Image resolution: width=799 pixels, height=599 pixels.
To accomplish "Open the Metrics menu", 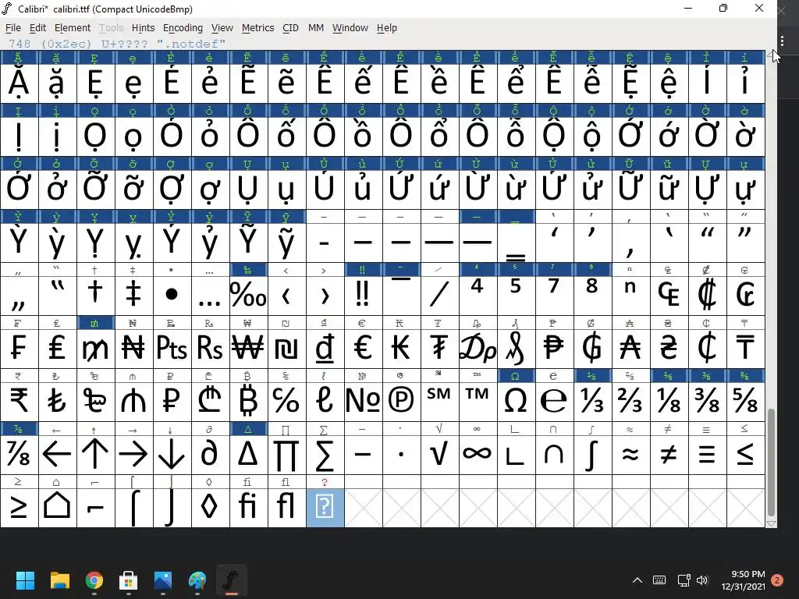I will [x=257, y=28].
